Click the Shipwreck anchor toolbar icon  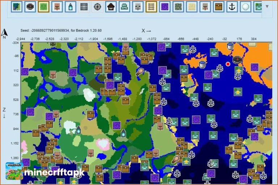(x=232, y=7)
